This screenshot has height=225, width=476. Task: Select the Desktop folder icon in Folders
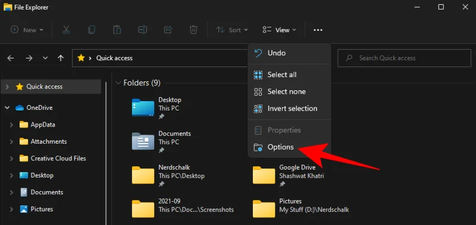coord(143,107)
